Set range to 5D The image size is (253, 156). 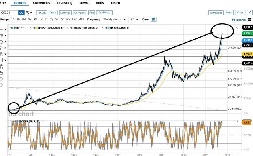[x=18, y=19]
